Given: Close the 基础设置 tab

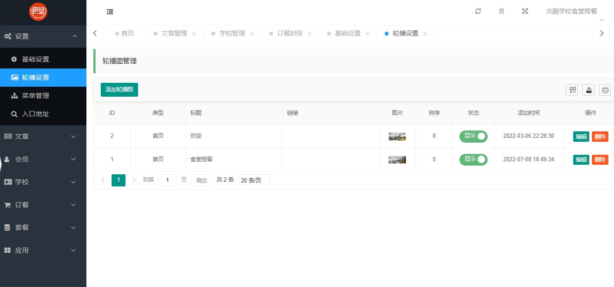Looking at the screenshot, I should tap(367, 34).
